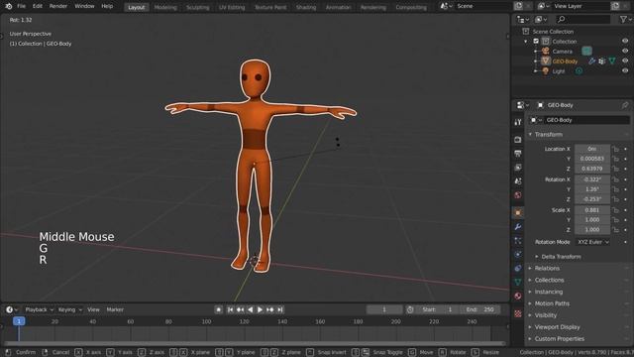The height and width of the screenshot is (357, 634).
Task: Toggle auto keying record button
Action: point(219,309)
